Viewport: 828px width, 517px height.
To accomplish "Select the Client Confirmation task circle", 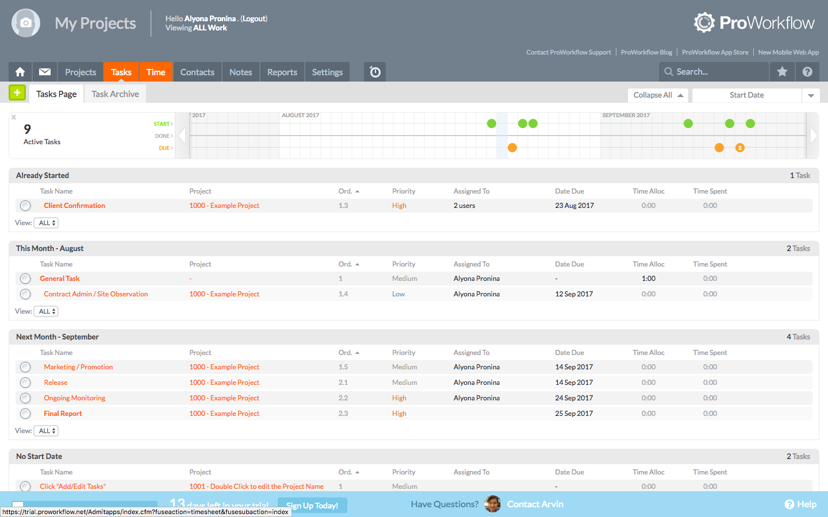I will 25,205.
